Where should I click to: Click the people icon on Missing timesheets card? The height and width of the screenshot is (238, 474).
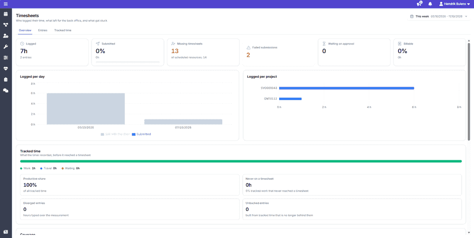pos(173,44)
